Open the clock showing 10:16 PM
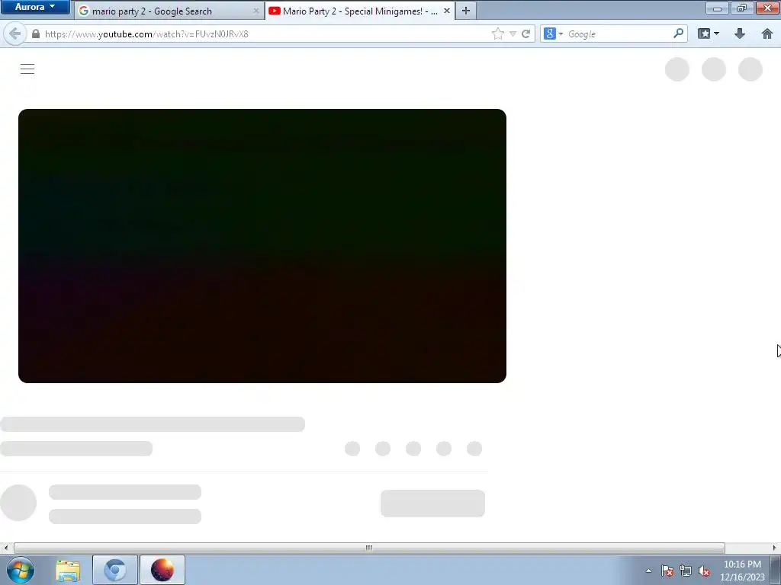Viewport: 781px width, 585px height. tap(742, 571)
